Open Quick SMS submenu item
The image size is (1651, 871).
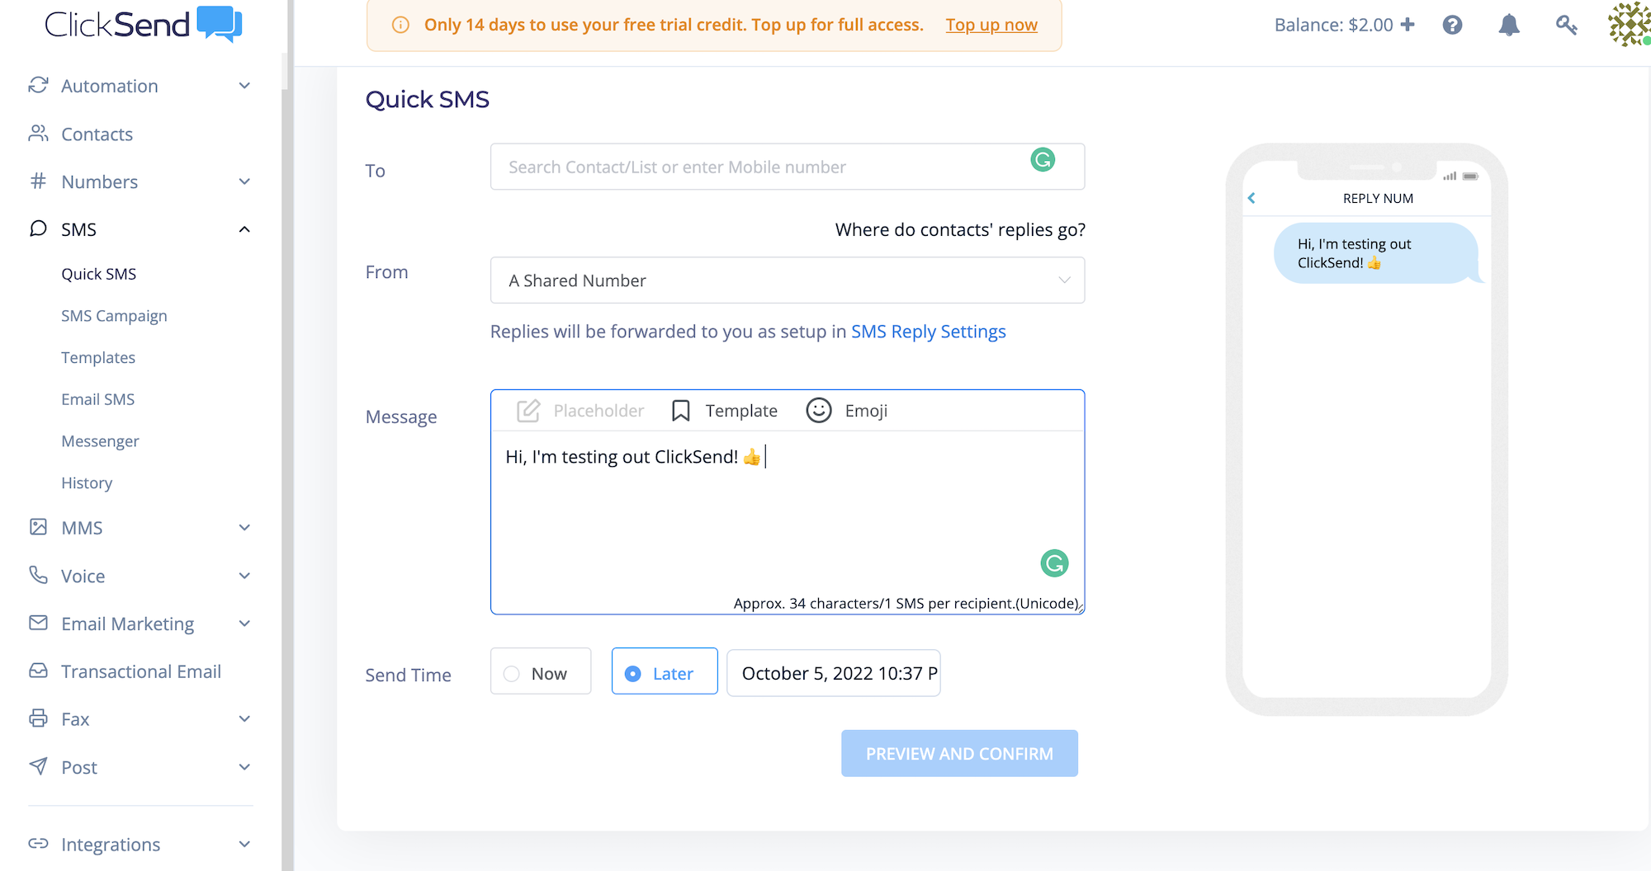[99, 274]
